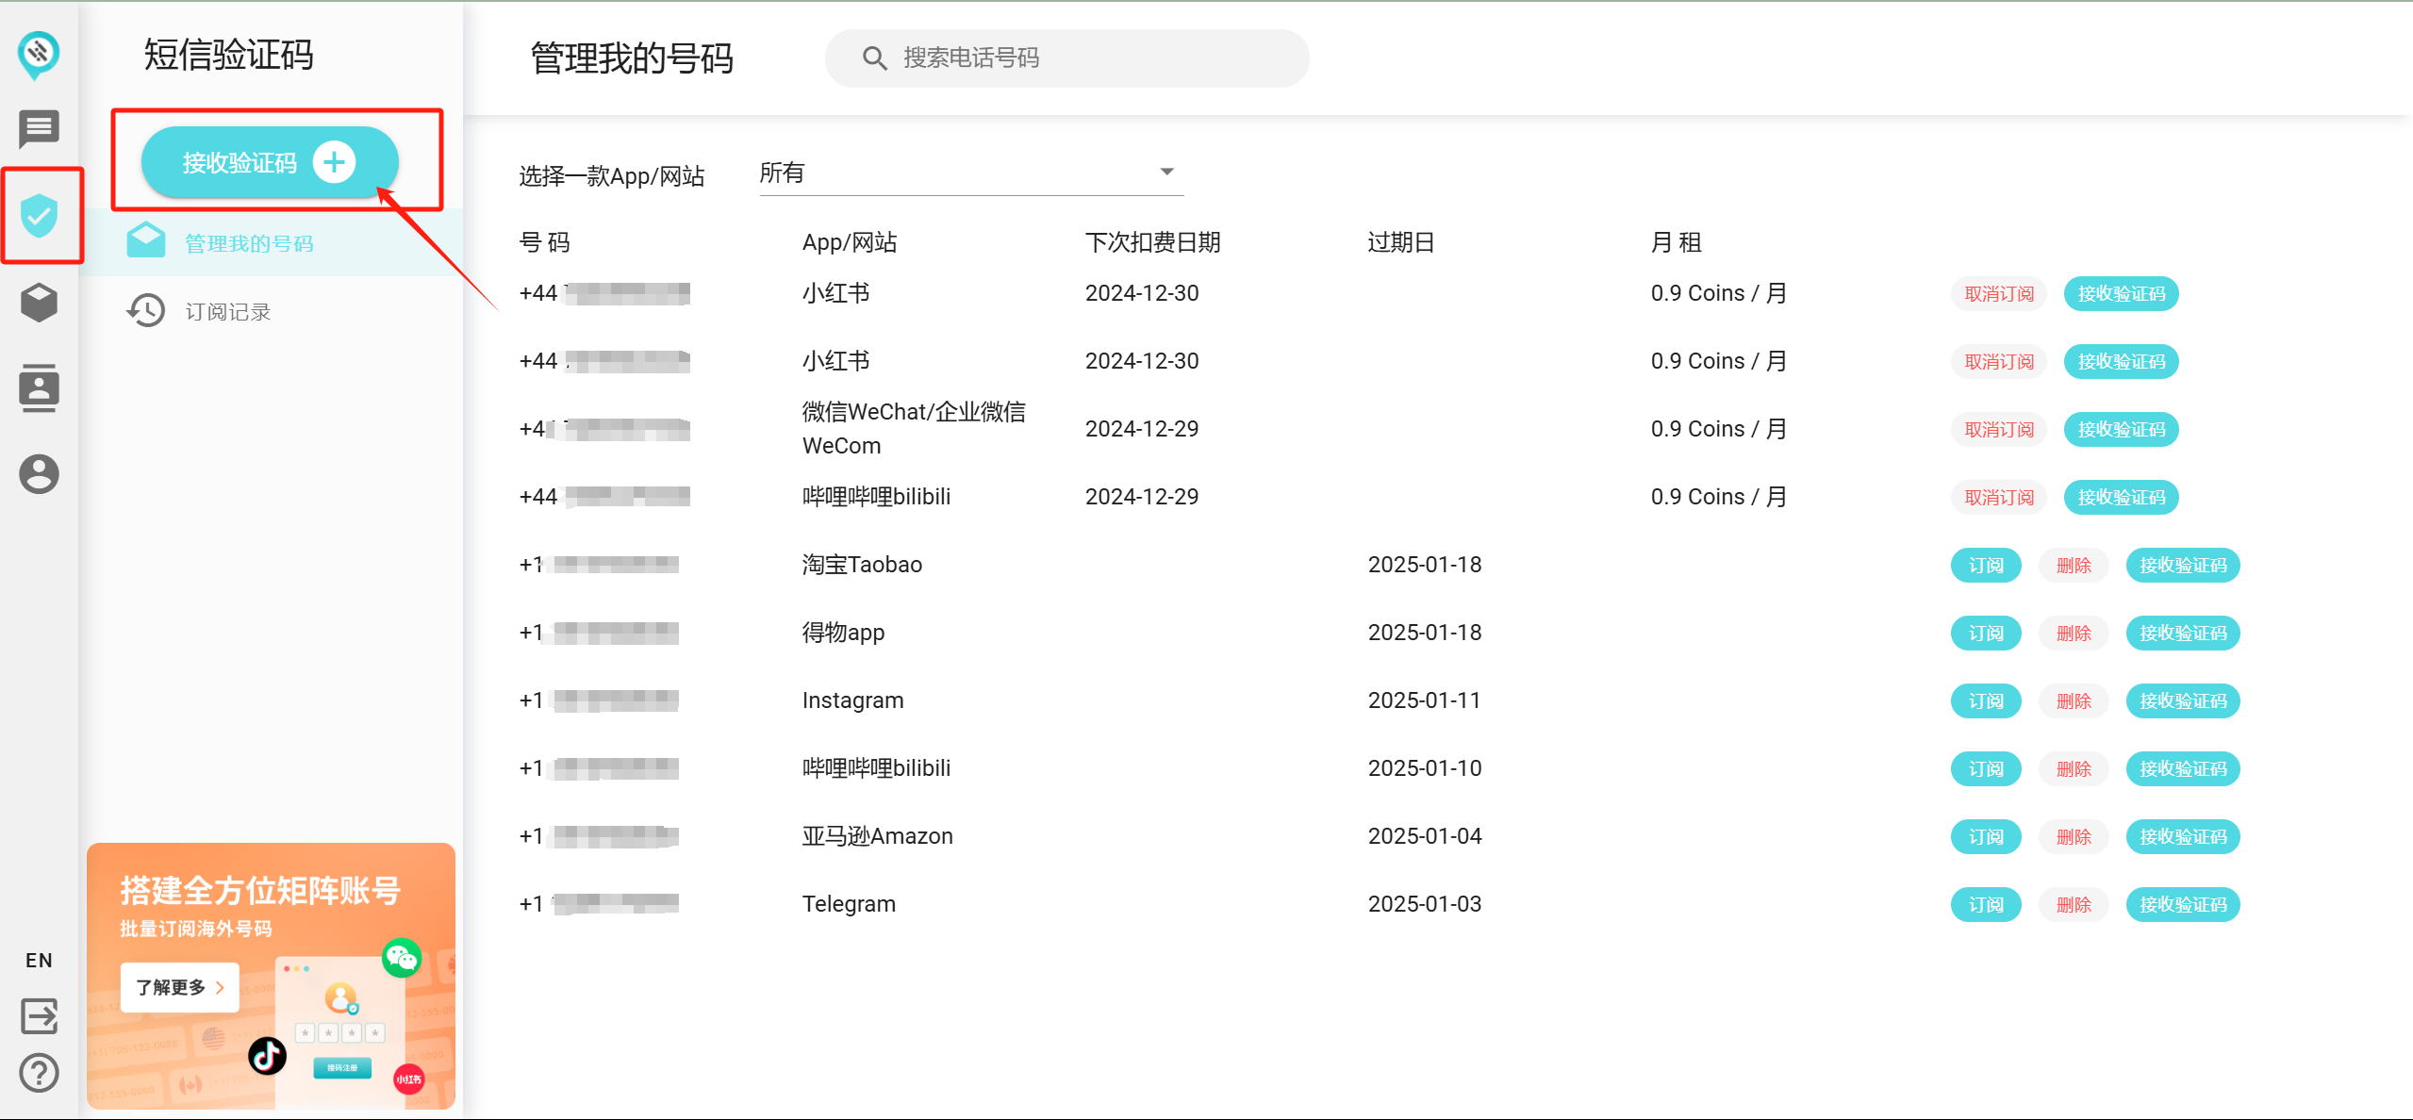Click the Telegram app name cell
2413x1120 pixels.
849,904
